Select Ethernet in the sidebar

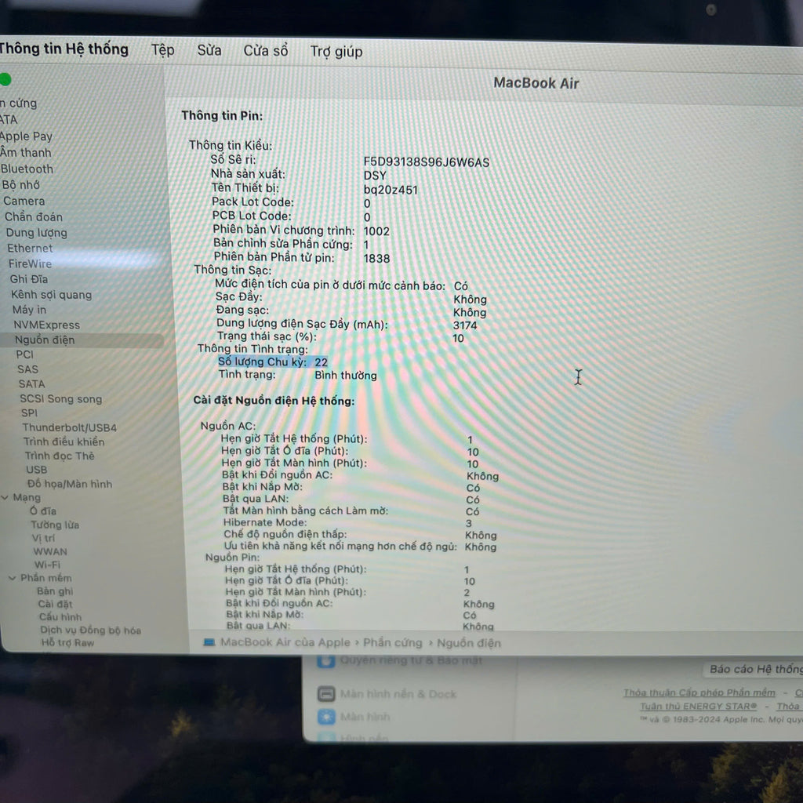pyautogui.click(x=30, y=249)
